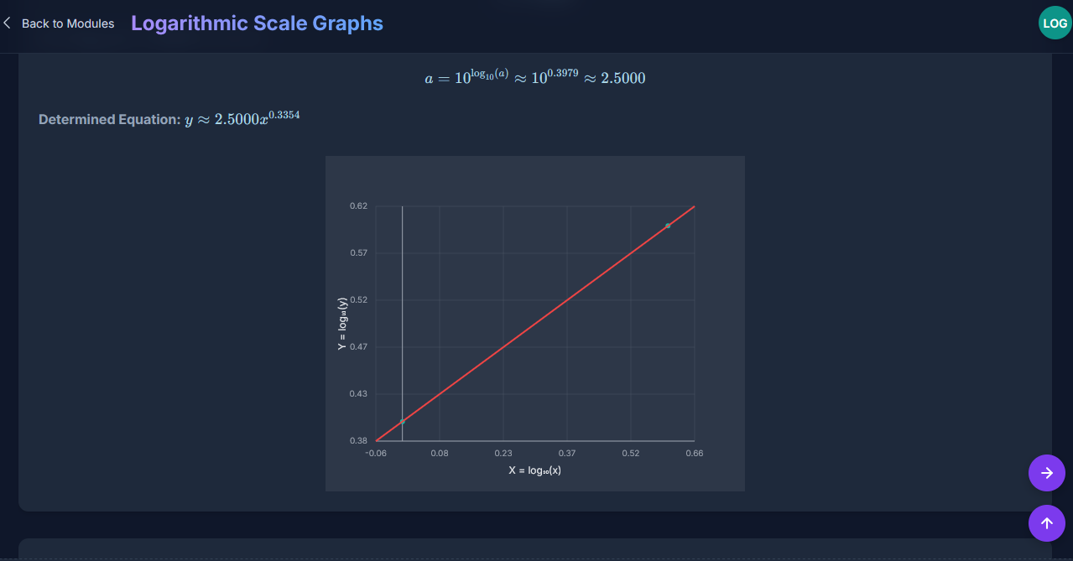Viewport: 1073px width, 561px height.
Task: Click the Determined Equation label
Action: (109, 120)
